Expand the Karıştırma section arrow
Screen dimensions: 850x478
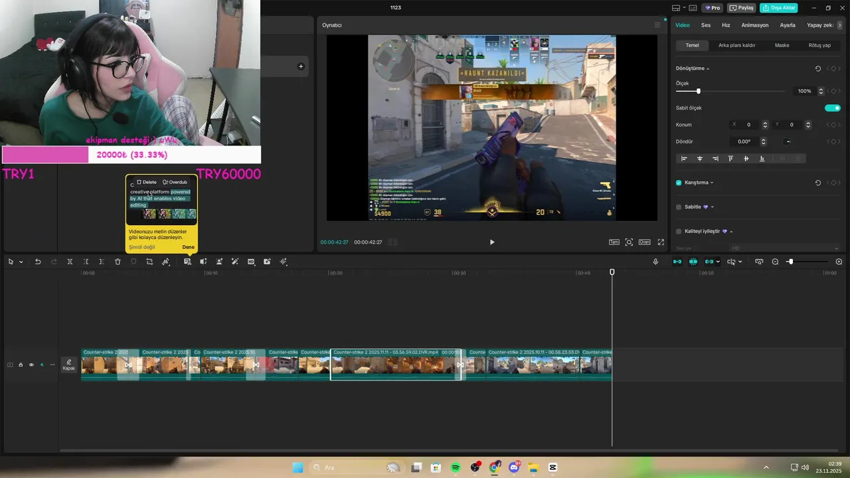pos(712,183)
